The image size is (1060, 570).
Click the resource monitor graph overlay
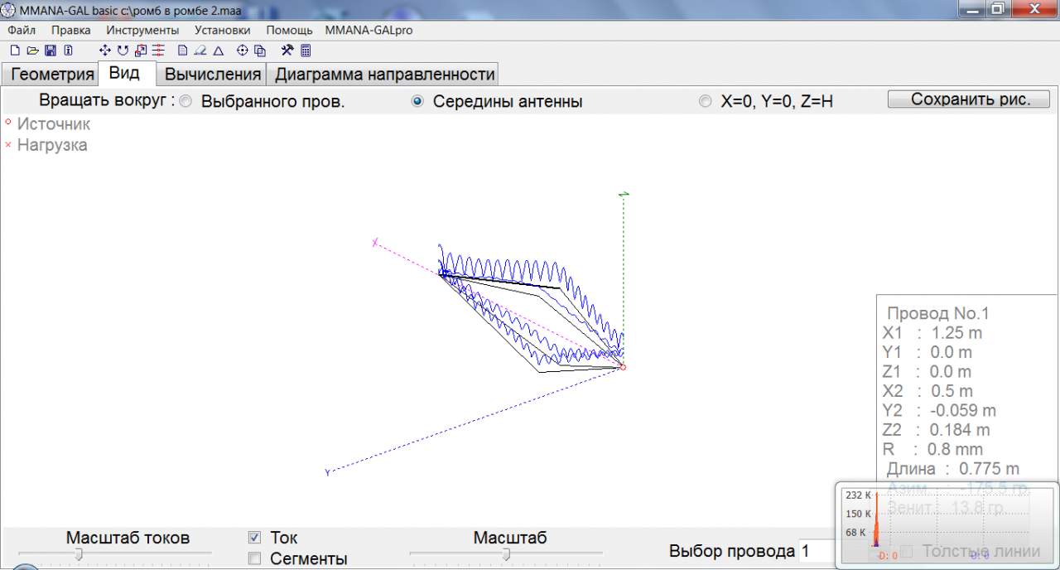pyautogui.click(x=946, y=524)
